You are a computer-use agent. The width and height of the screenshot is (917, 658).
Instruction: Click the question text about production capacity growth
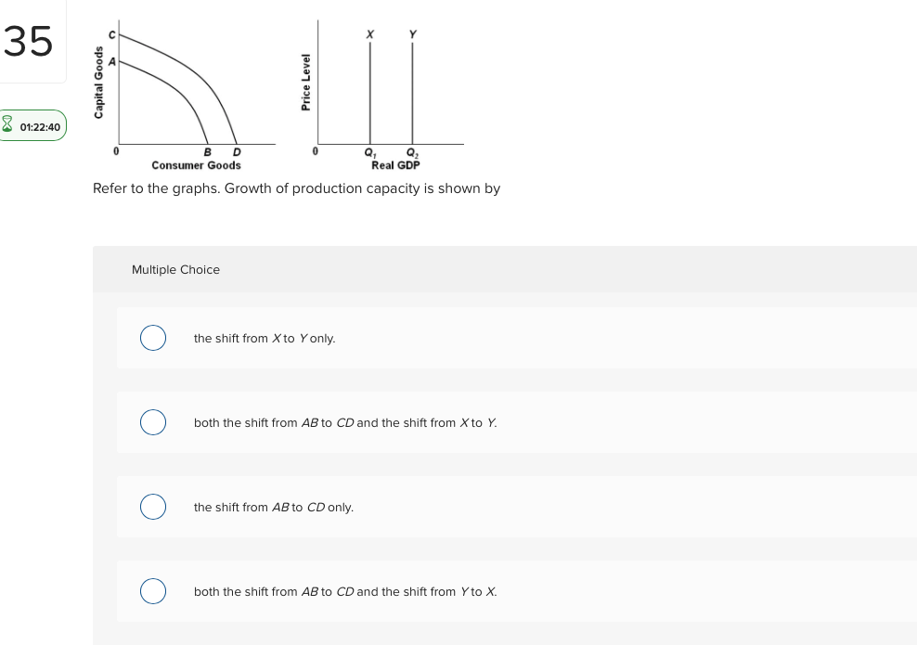[296, 188]
